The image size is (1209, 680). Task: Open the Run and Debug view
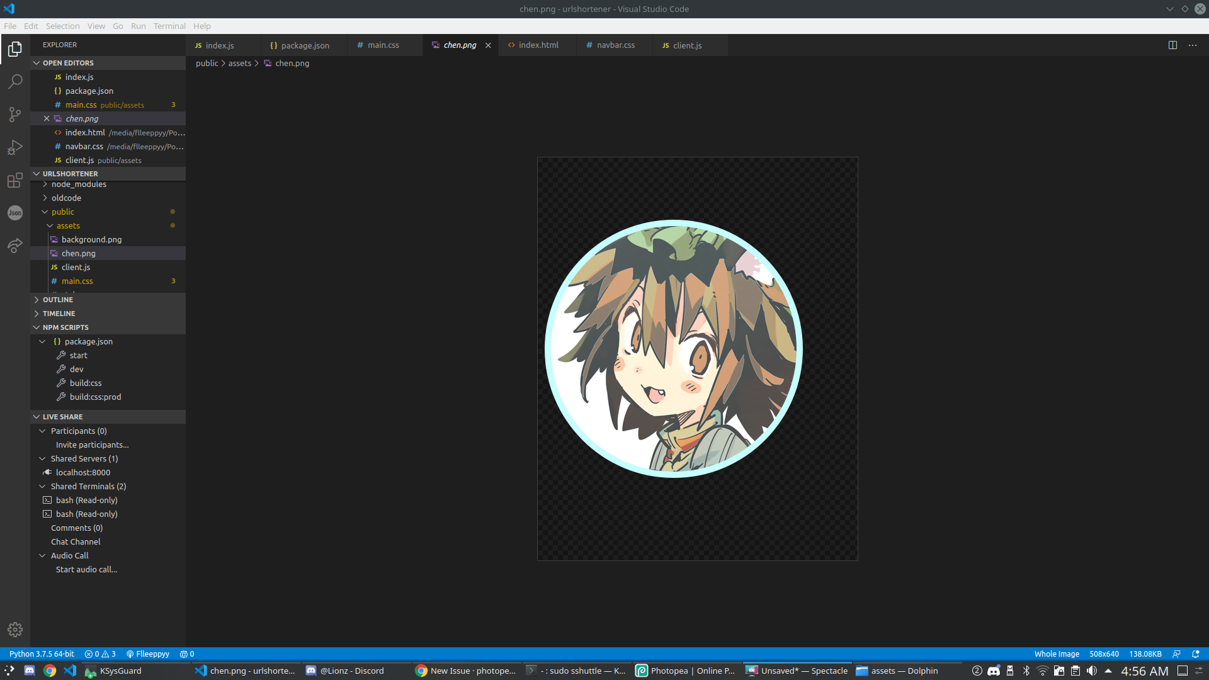pyautogui.click(x=15, y=147)
